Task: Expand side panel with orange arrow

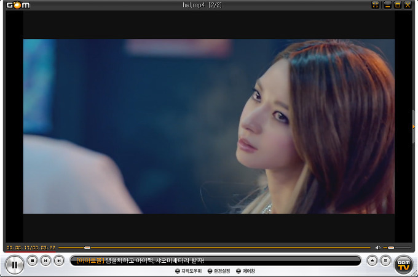Action: (x=414, y=126)
